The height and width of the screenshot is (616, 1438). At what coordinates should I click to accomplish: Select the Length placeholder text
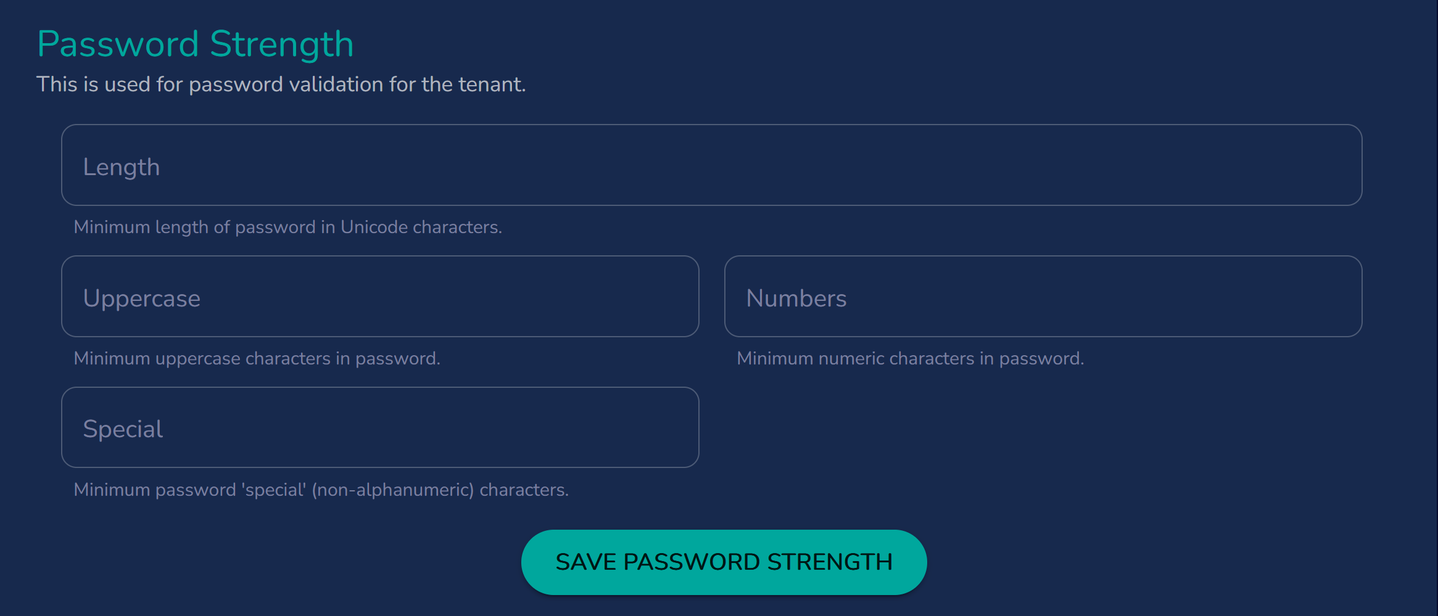(122, 166)
